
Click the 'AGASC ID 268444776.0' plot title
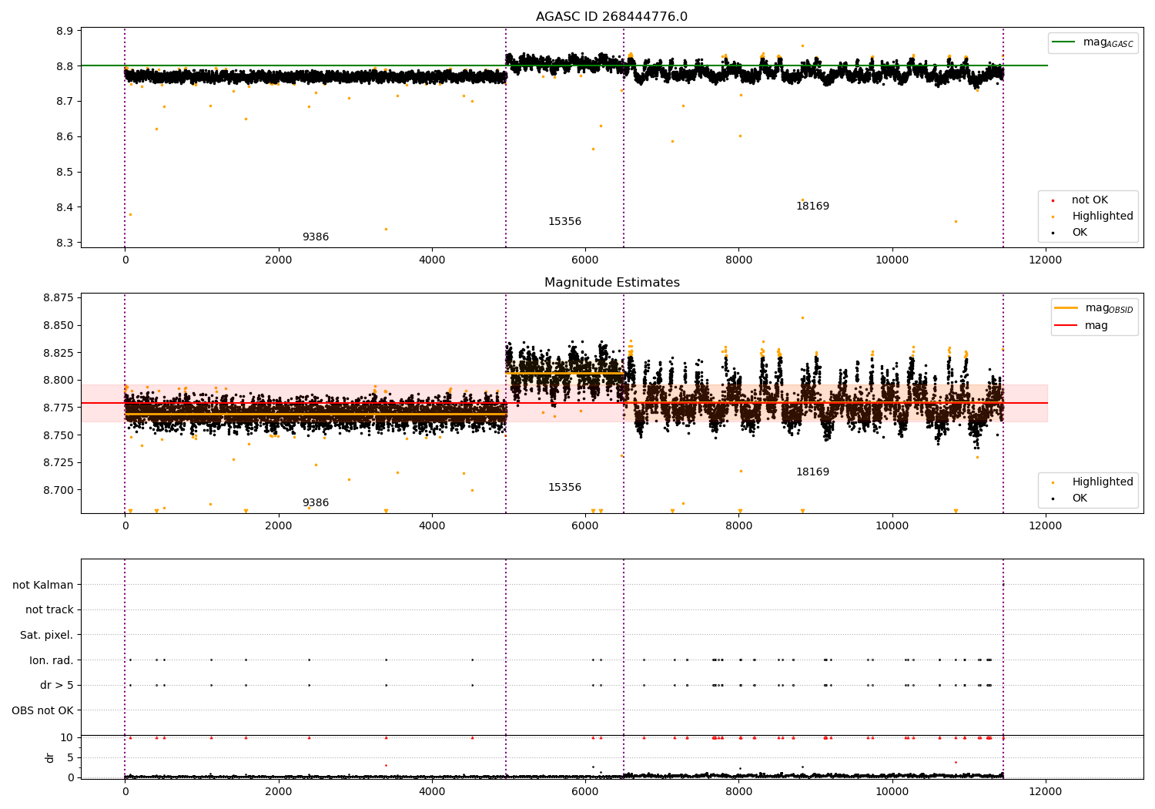click(x=612, y=17)
